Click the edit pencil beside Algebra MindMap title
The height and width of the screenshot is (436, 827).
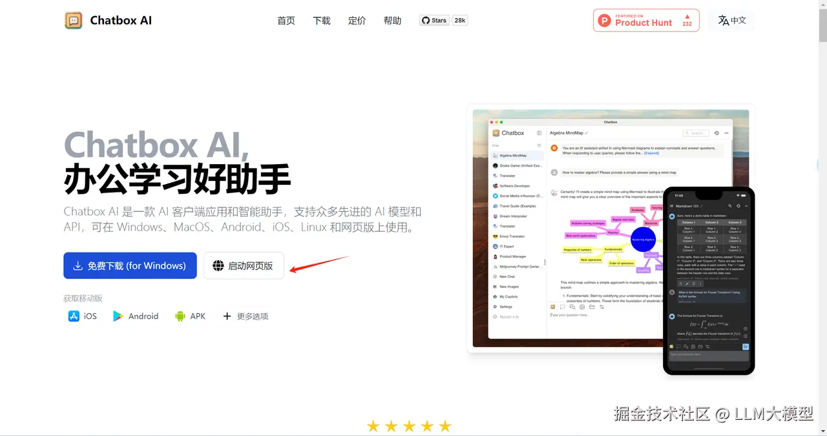pos(587,133)
